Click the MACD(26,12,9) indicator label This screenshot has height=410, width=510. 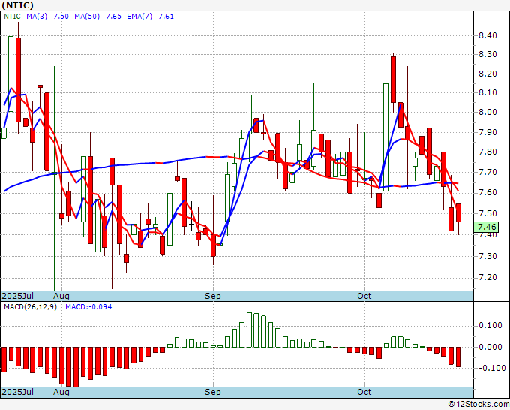tap(30, 307)
